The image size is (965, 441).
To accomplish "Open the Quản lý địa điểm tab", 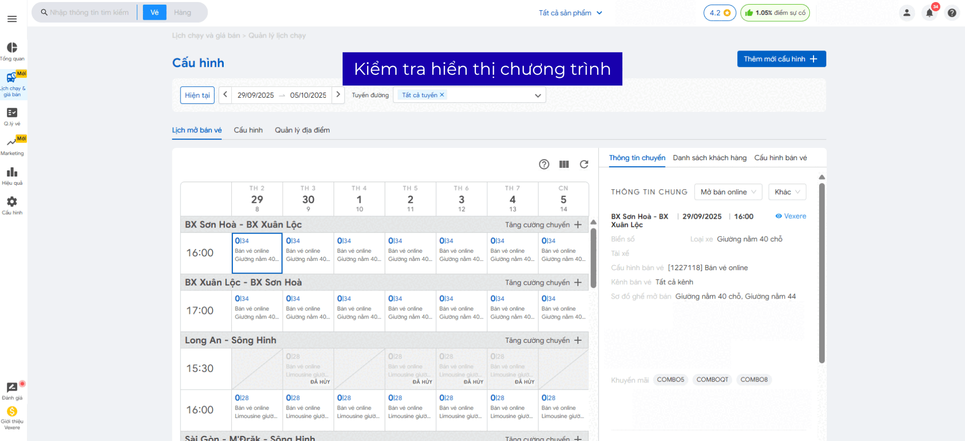I will 302,130.
